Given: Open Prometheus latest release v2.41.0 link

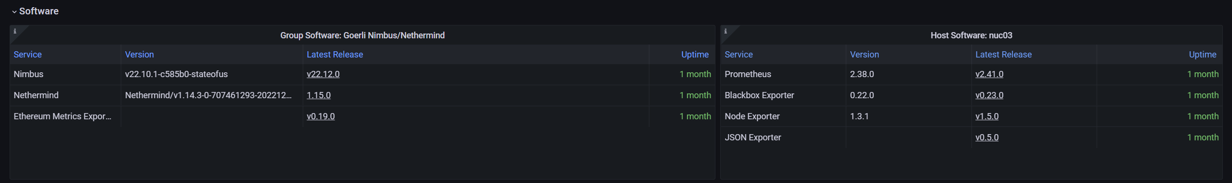Looking at the screenshot, I should [x=989, y=74].
